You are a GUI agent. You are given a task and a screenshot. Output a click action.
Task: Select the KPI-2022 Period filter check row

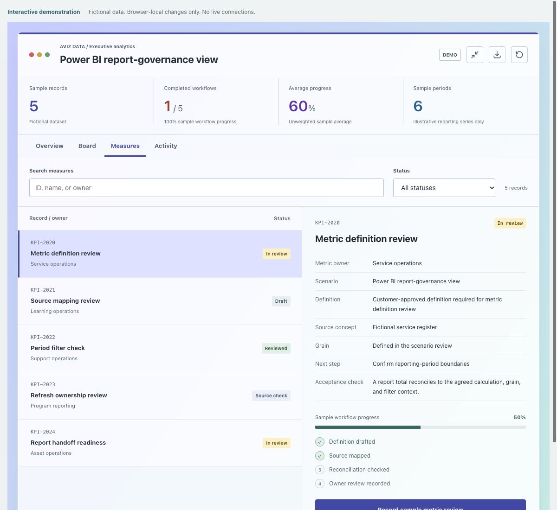[160, 349]
